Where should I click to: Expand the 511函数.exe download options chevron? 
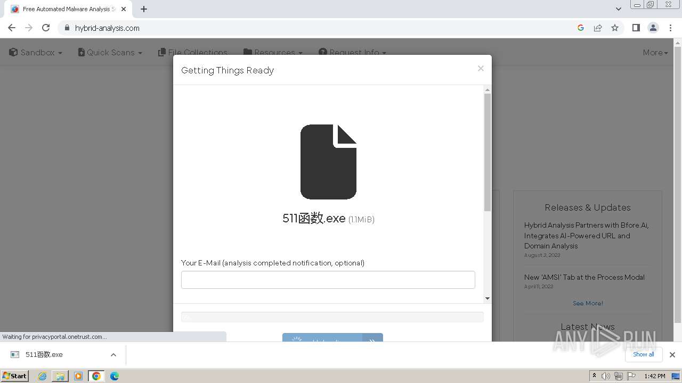(113, 355)
